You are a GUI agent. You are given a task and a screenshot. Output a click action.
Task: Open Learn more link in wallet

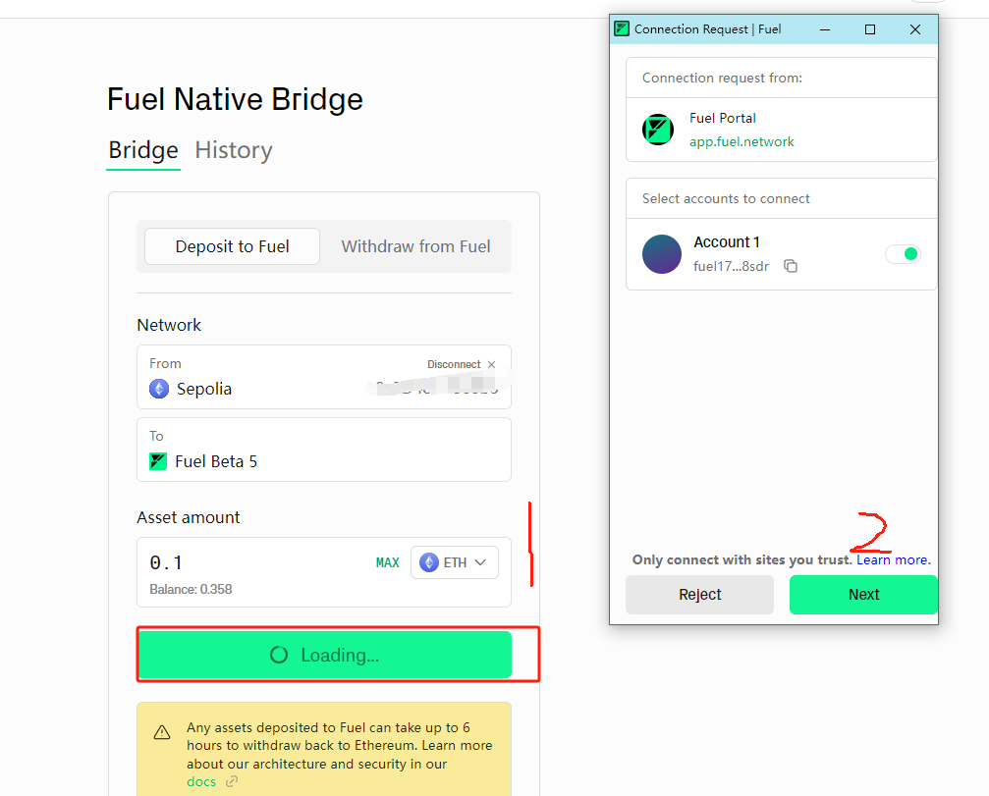coord(892,559)
